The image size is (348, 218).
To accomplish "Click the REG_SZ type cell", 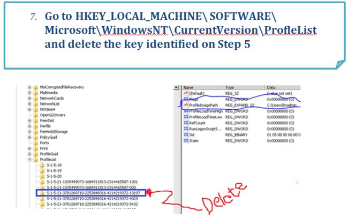I will click(232, 93).
